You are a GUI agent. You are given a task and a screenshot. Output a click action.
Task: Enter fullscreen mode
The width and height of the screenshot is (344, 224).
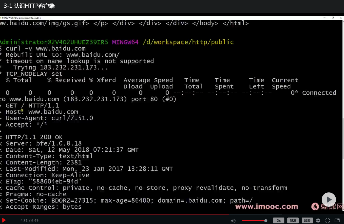(x=328, y=220)
